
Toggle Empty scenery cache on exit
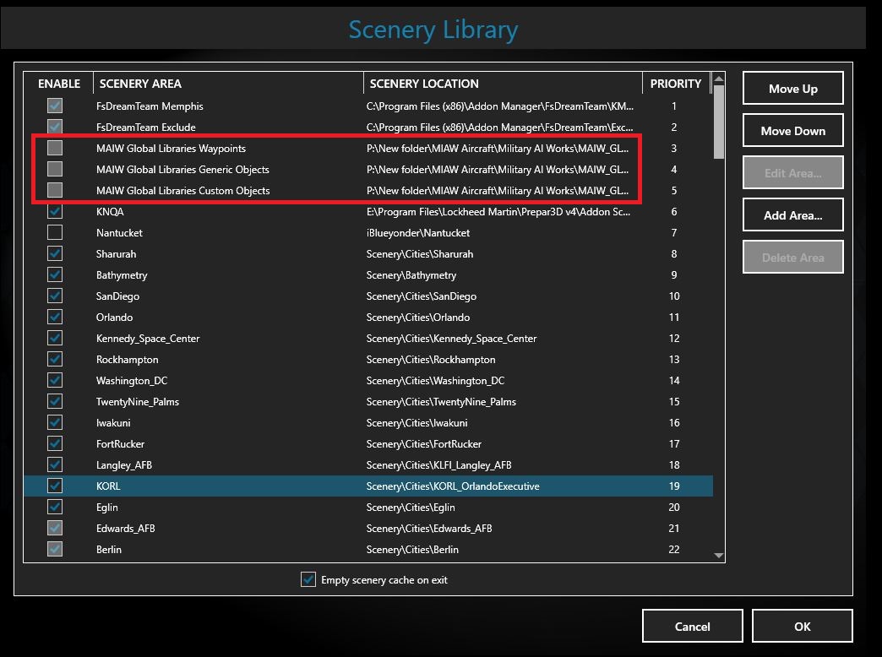point(308,579)
